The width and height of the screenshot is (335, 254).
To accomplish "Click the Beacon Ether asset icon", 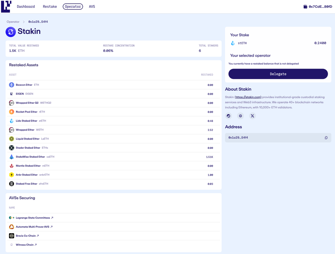I will [x=12, y=85].
